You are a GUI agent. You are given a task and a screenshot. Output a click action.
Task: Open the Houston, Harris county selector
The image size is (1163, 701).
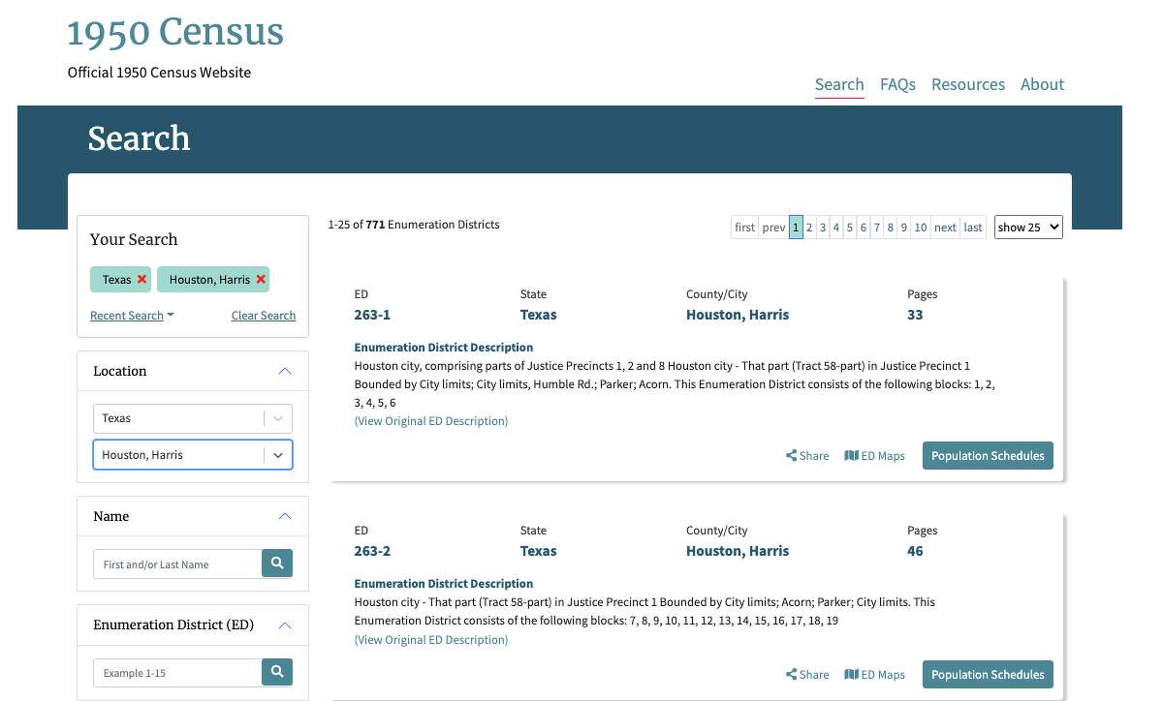[x=278, y=454]
